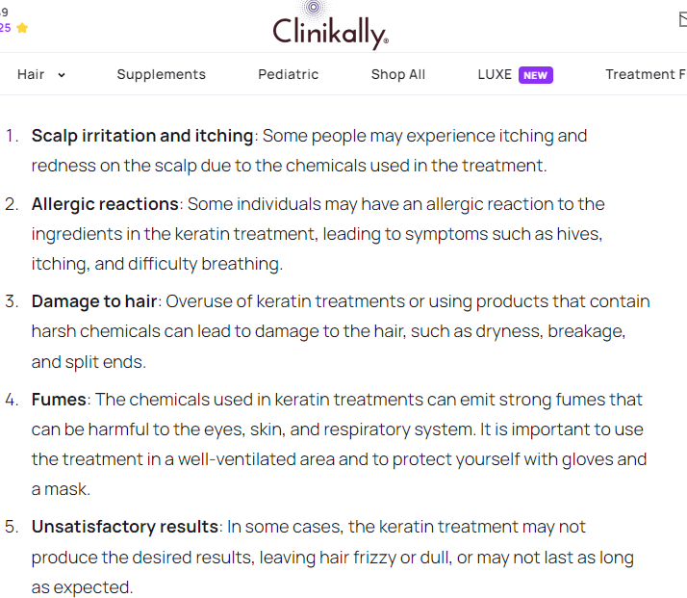Click the 'Damage to hair' bold heading

click(94, 301)
